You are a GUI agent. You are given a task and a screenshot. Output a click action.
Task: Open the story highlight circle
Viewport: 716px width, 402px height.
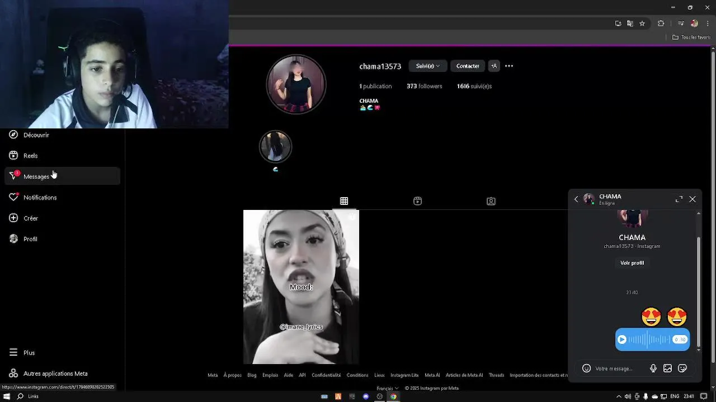tap(275, 146)
